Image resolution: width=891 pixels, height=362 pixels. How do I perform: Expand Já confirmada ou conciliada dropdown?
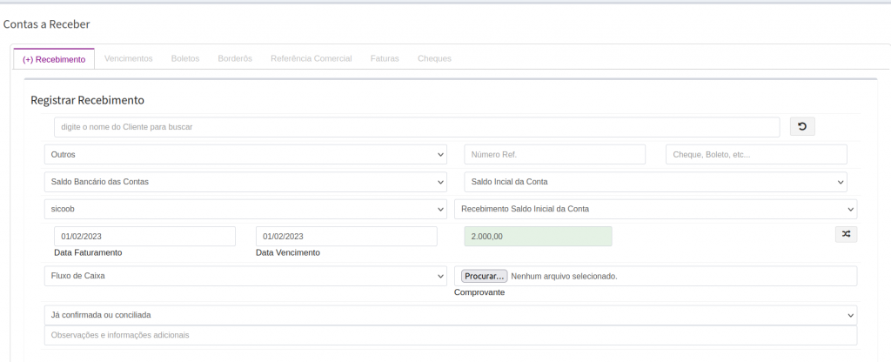click(x=450, y=315)
